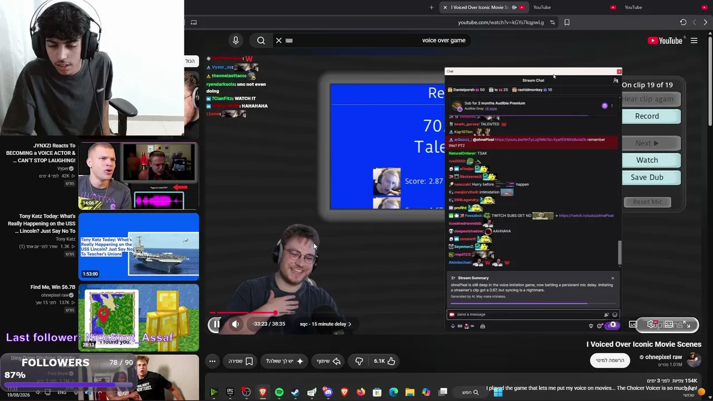The height and width of the screenshot is (401, 713).
Task: Subscribe using the 'הרשמה למינוי' button
Action: coord(610,360)
